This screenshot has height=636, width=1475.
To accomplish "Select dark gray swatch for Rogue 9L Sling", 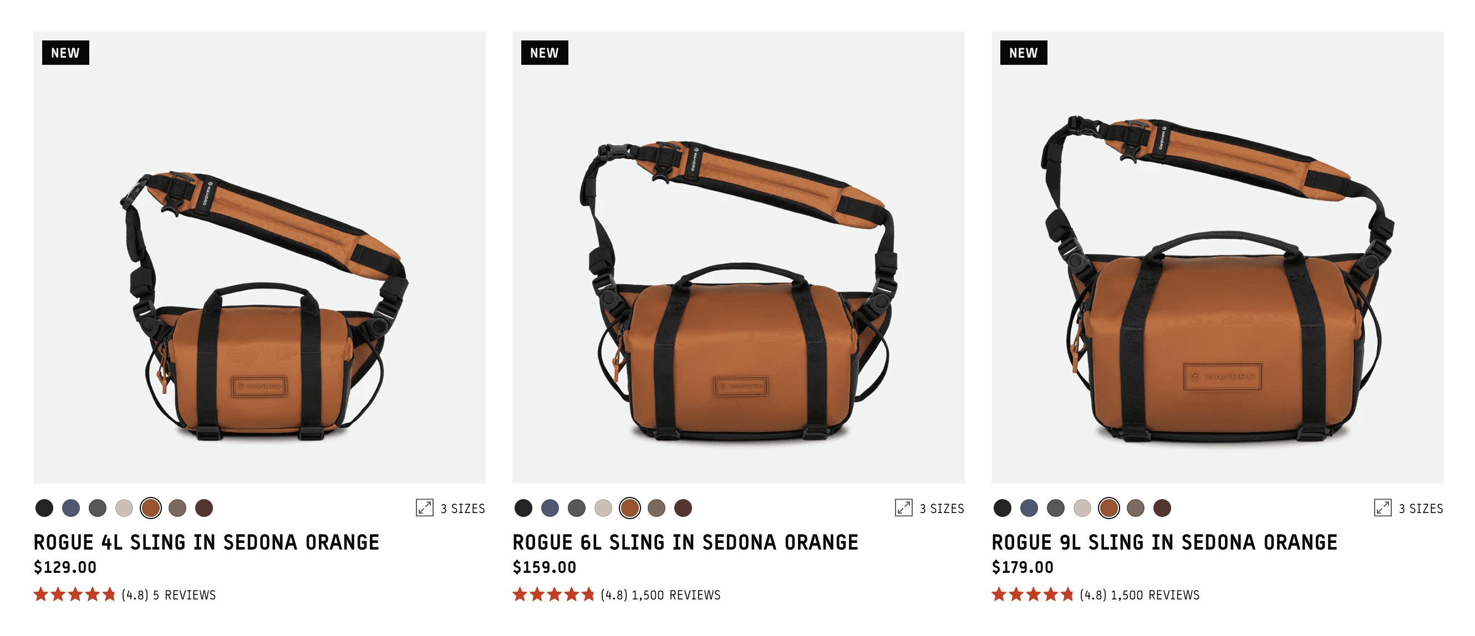I will click(x=1055, y=508).
